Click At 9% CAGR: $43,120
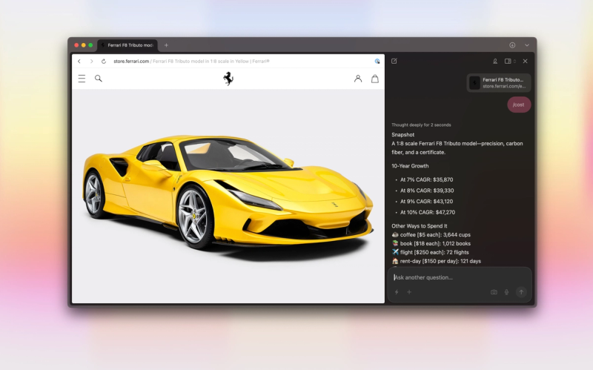 click(x=427, y=202)
